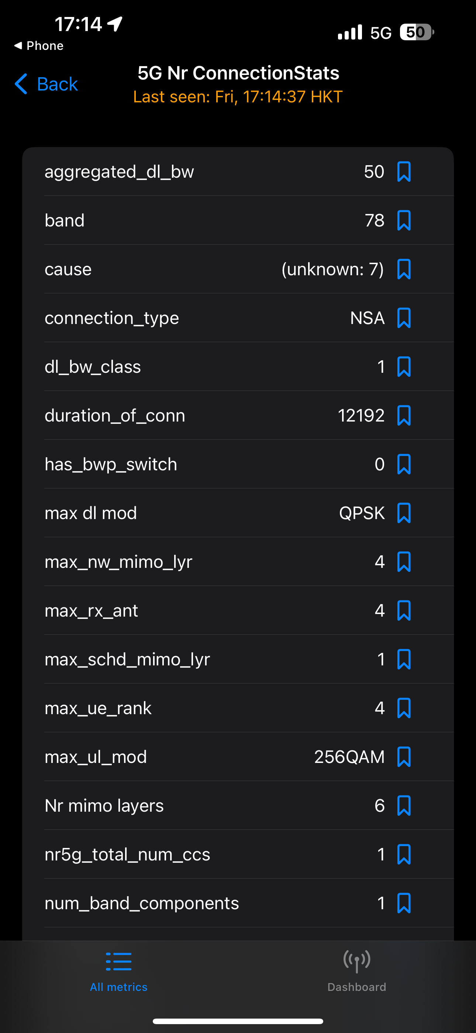Bookmark the band metric
The height and width of the screenshot is (1033, 476).
tap(403, 221)
